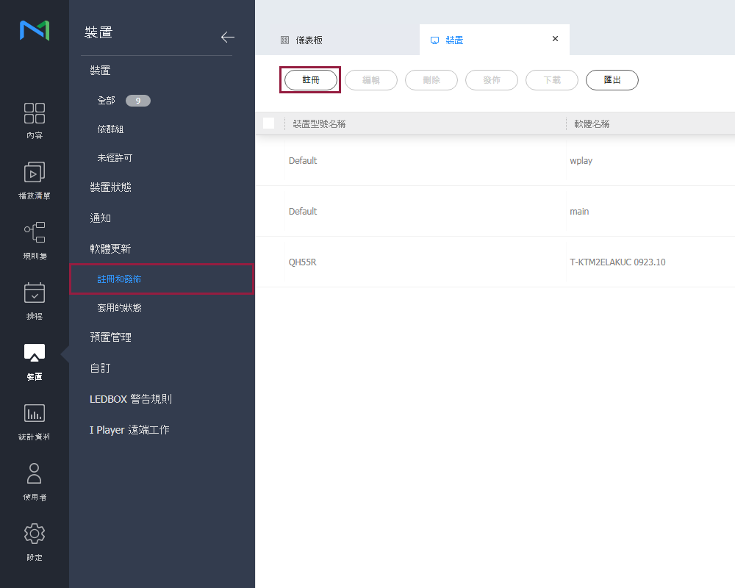Open the 規則集 (Ruleset) section
The height and width of the screenshot is (588, 735).
click(x=35, y=241)
